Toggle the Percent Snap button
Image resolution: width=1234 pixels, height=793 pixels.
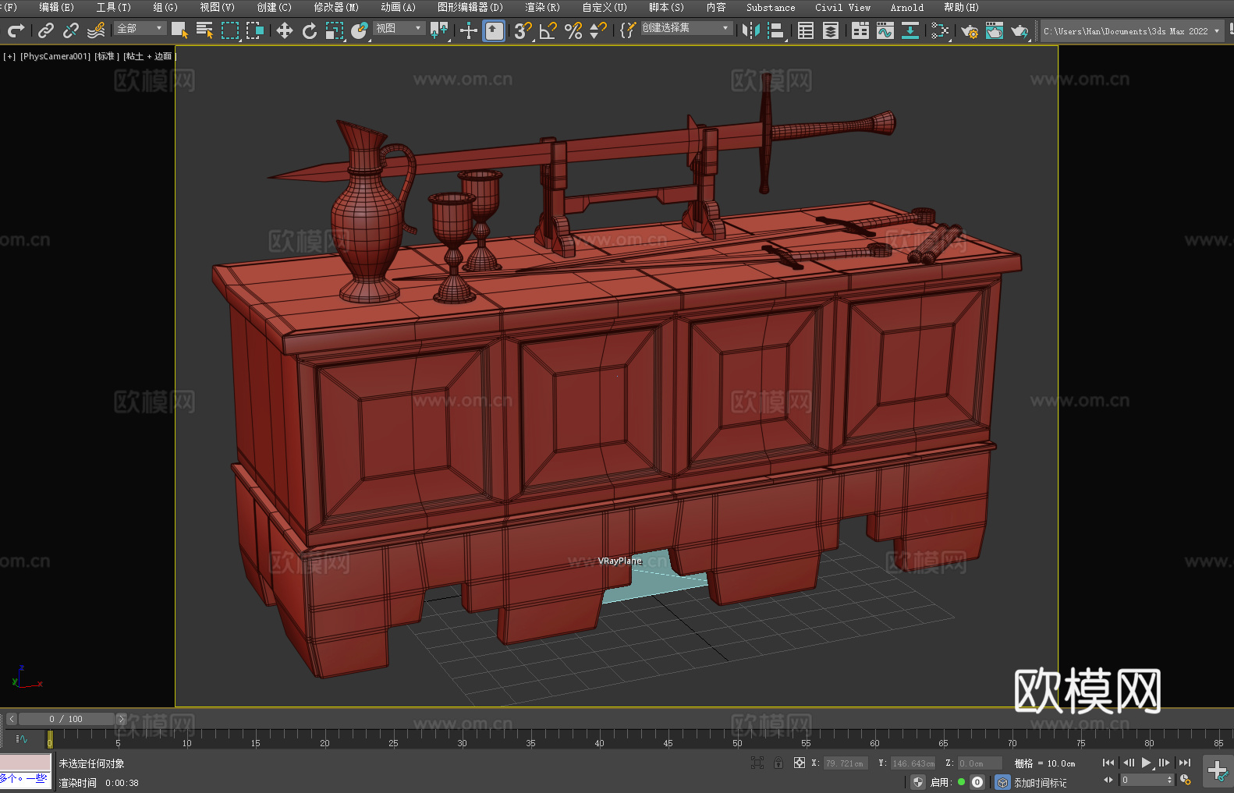pyautogui.click(x=573, y=30)
